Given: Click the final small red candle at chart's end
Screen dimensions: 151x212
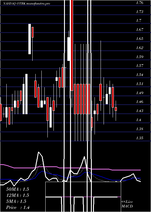Looking at the screenshot, I should (116, 109).
